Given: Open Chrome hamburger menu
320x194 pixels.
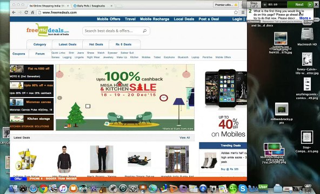Looking at the screenshot, I should click(243, 12).
